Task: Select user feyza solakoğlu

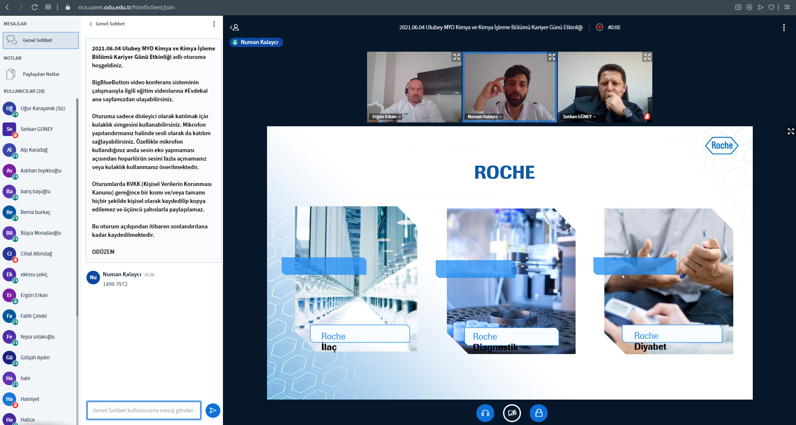Action: [x=39, y=337]
